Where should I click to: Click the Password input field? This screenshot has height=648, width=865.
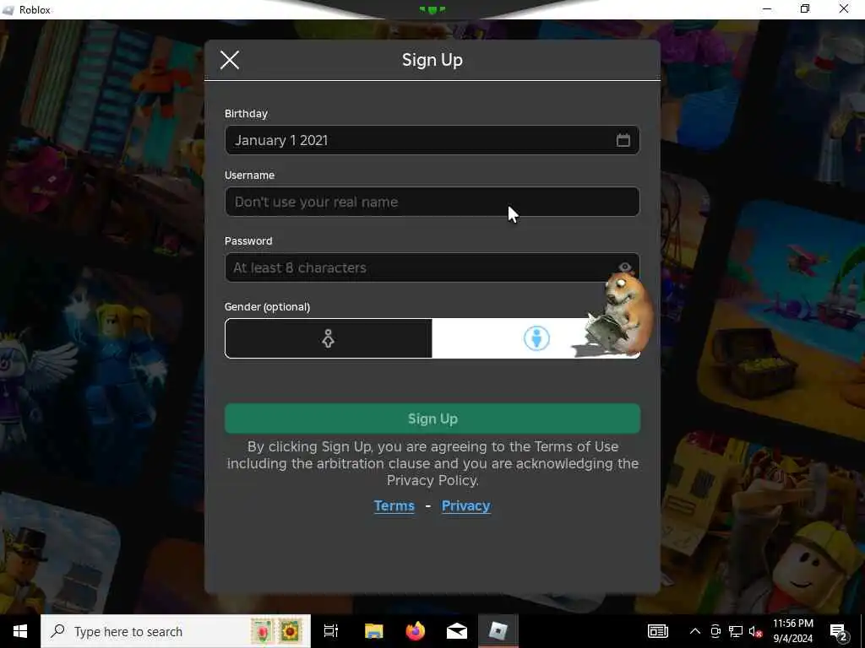click(x=432, y=267)
